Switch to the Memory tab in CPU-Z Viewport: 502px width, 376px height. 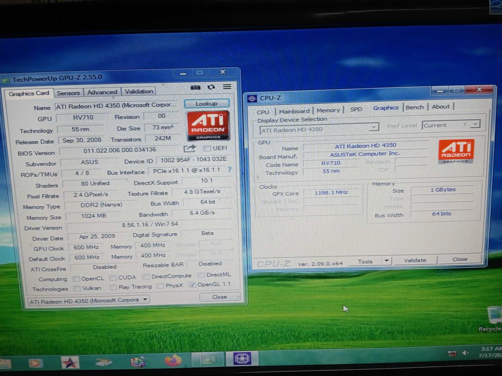[x=328, y=110]
